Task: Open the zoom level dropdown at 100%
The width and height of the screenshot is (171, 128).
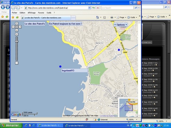Action: point(137,120)
